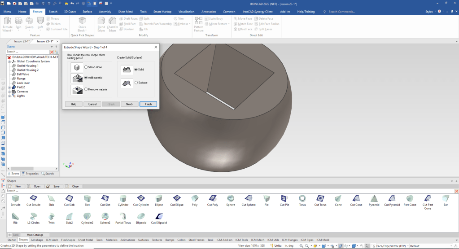Expand the Global Coordinate System node

9,61
